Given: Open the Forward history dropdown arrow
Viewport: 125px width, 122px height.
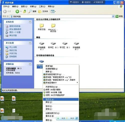Looking at the screenshot, I should [21, 11].
